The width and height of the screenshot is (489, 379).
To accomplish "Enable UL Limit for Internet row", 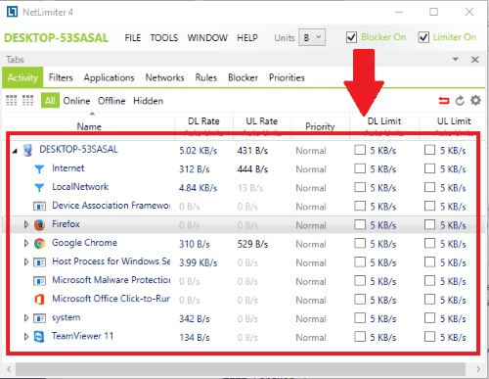I will 429,168.
